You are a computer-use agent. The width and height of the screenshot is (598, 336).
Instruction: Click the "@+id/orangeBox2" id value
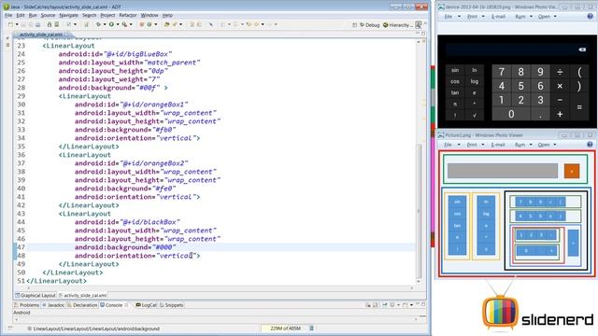pos(154,163)
